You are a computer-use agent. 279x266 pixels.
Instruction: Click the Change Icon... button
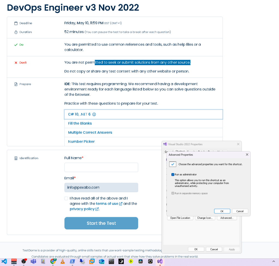[205, 218]
